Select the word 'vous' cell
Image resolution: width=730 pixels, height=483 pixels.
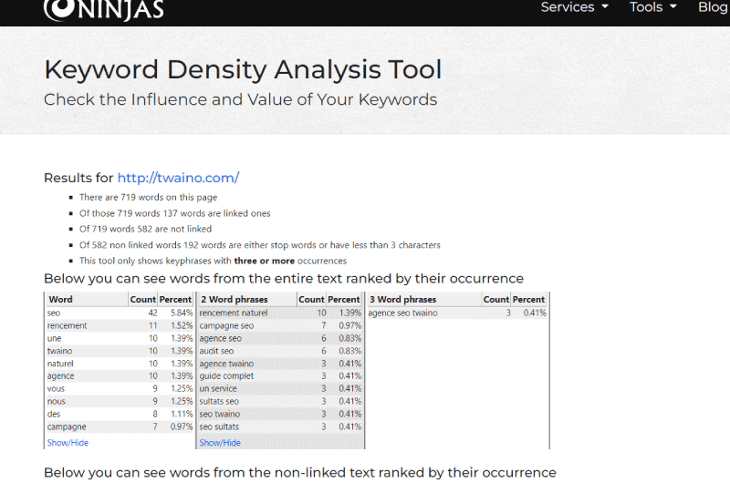tap(56, 388)
